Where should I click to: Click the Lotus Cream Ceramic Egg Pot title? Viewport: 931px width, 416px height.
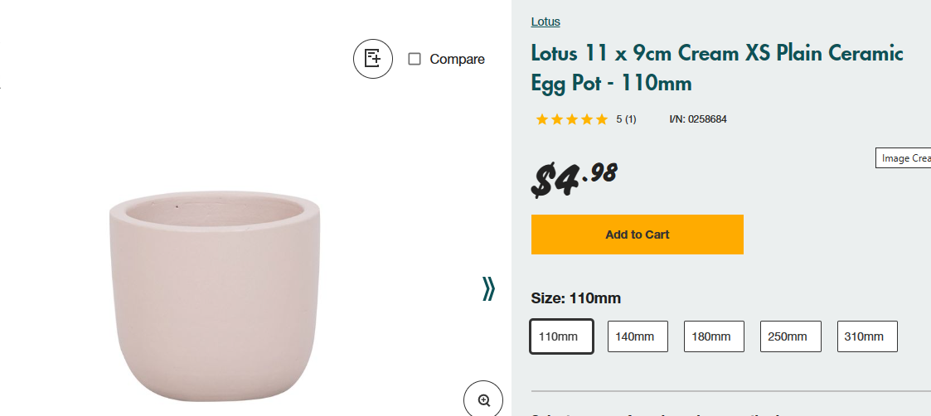click(716, 68)
